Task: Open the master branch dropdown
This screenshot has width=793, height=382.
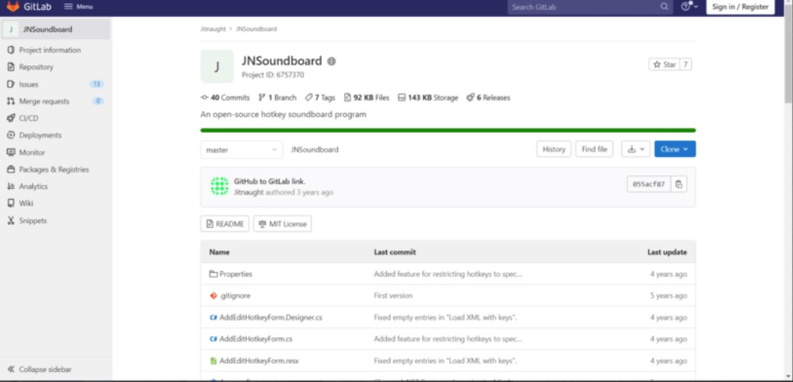Action: [x=242, y=149]
